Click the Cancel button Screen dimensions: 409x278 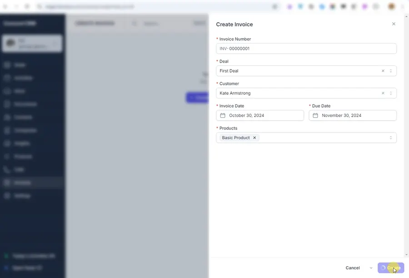coord(352,268)
